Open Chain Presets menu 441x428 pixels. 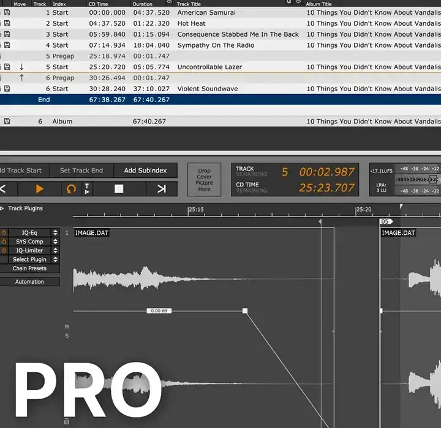[29, 268]
